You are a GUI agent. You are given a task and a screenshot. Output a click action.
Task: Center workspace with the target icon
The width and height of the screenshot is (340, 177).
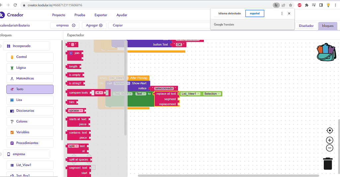[x=329, y=131]
